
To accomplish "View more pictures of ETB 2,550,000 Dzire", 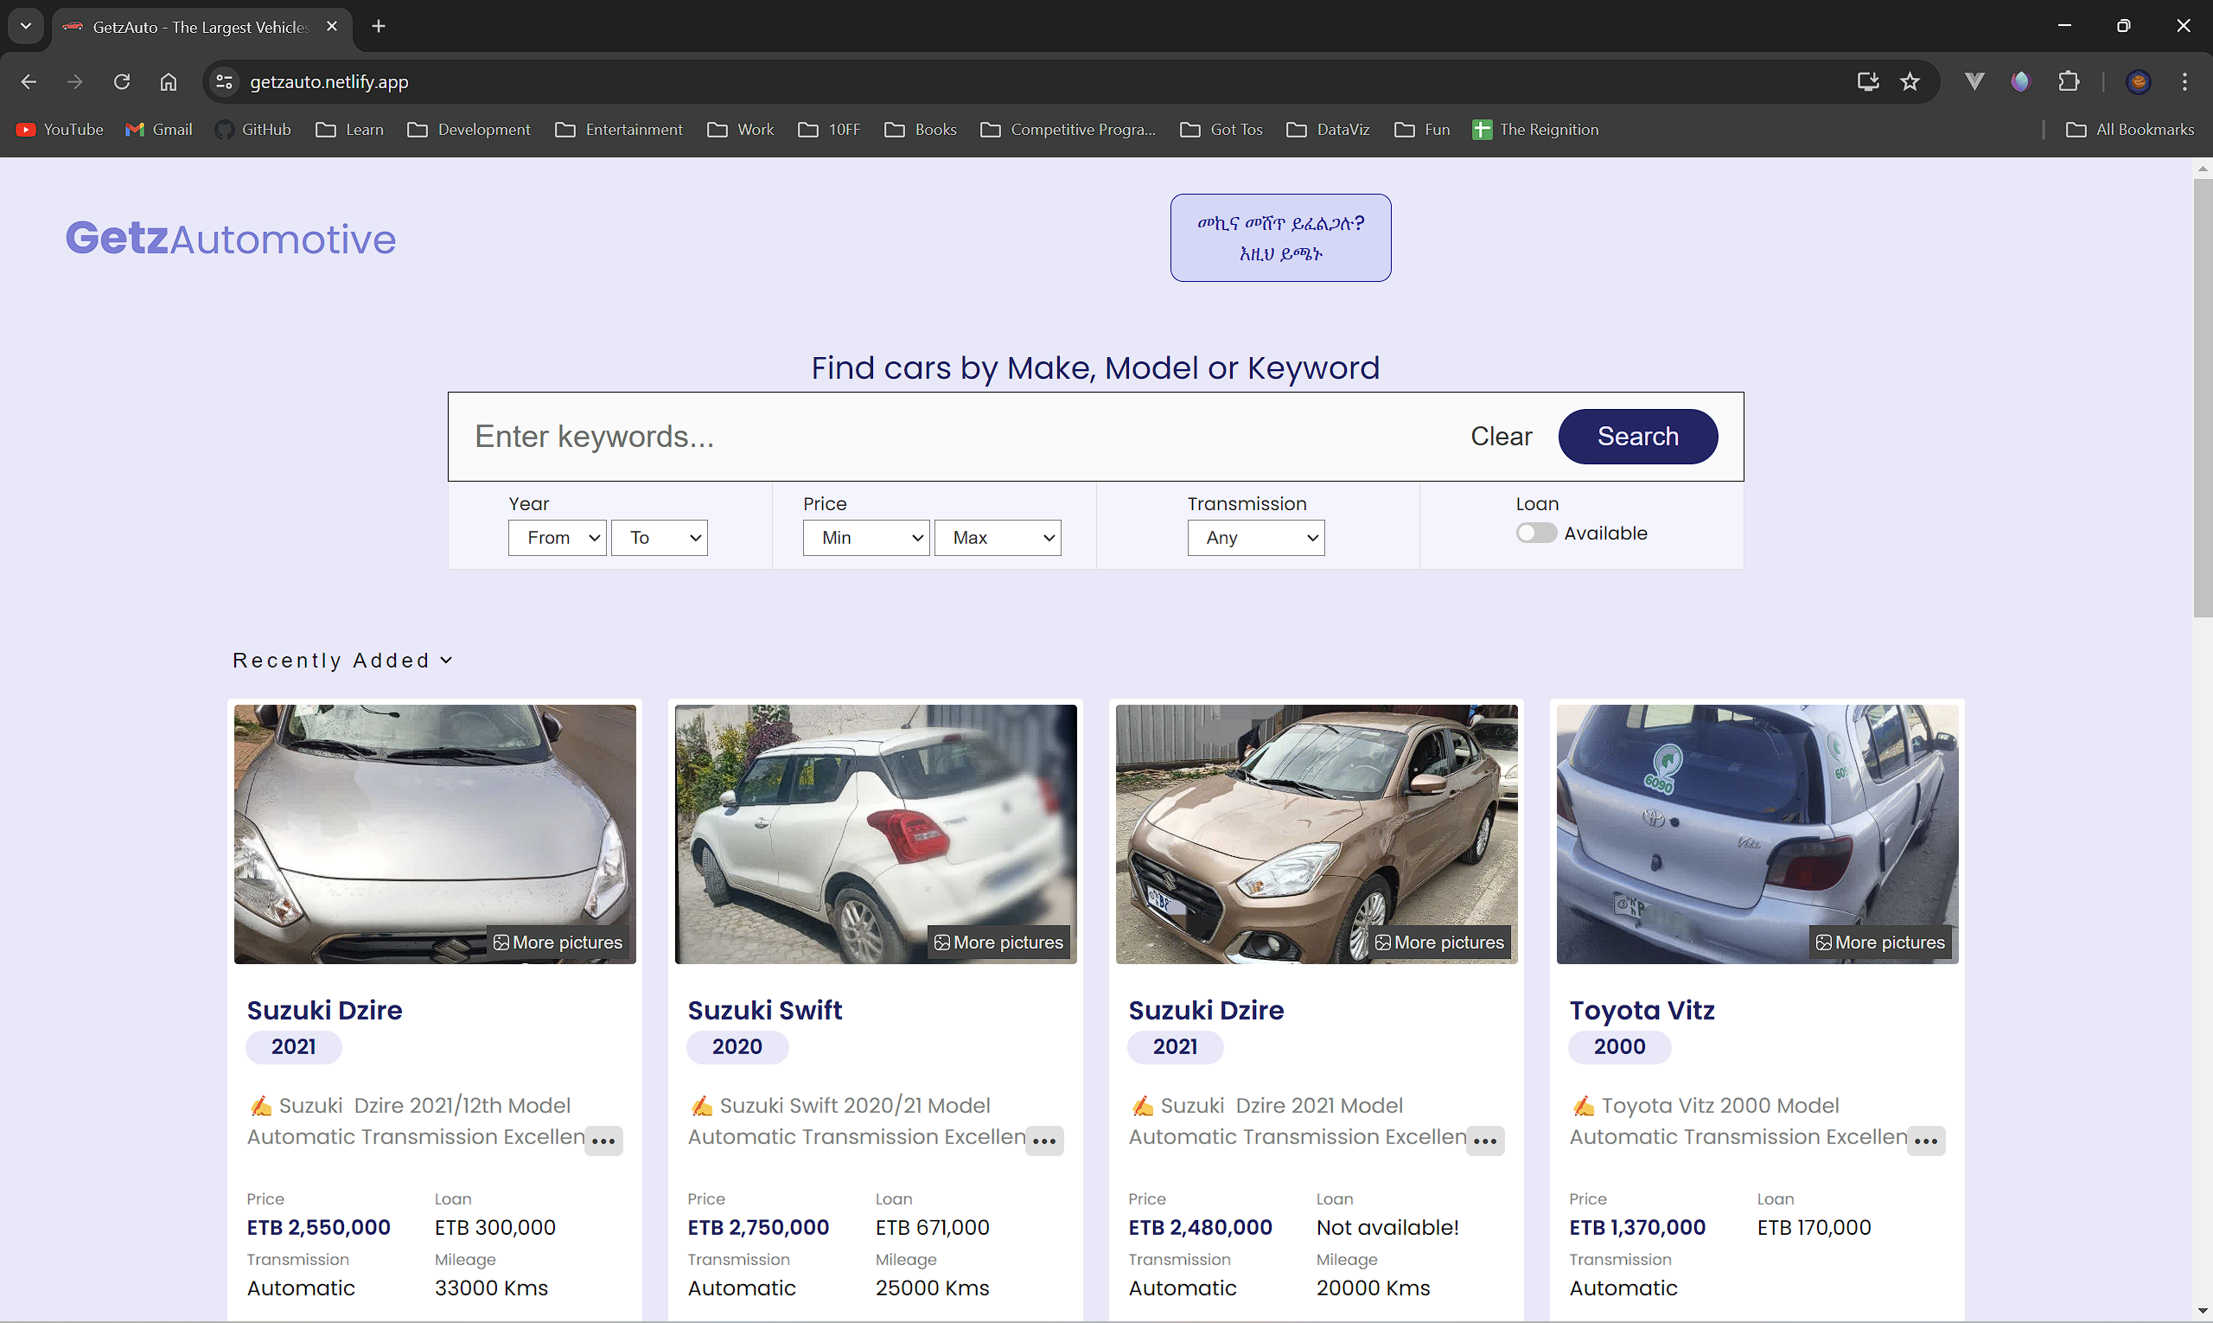I will (558, 943).
